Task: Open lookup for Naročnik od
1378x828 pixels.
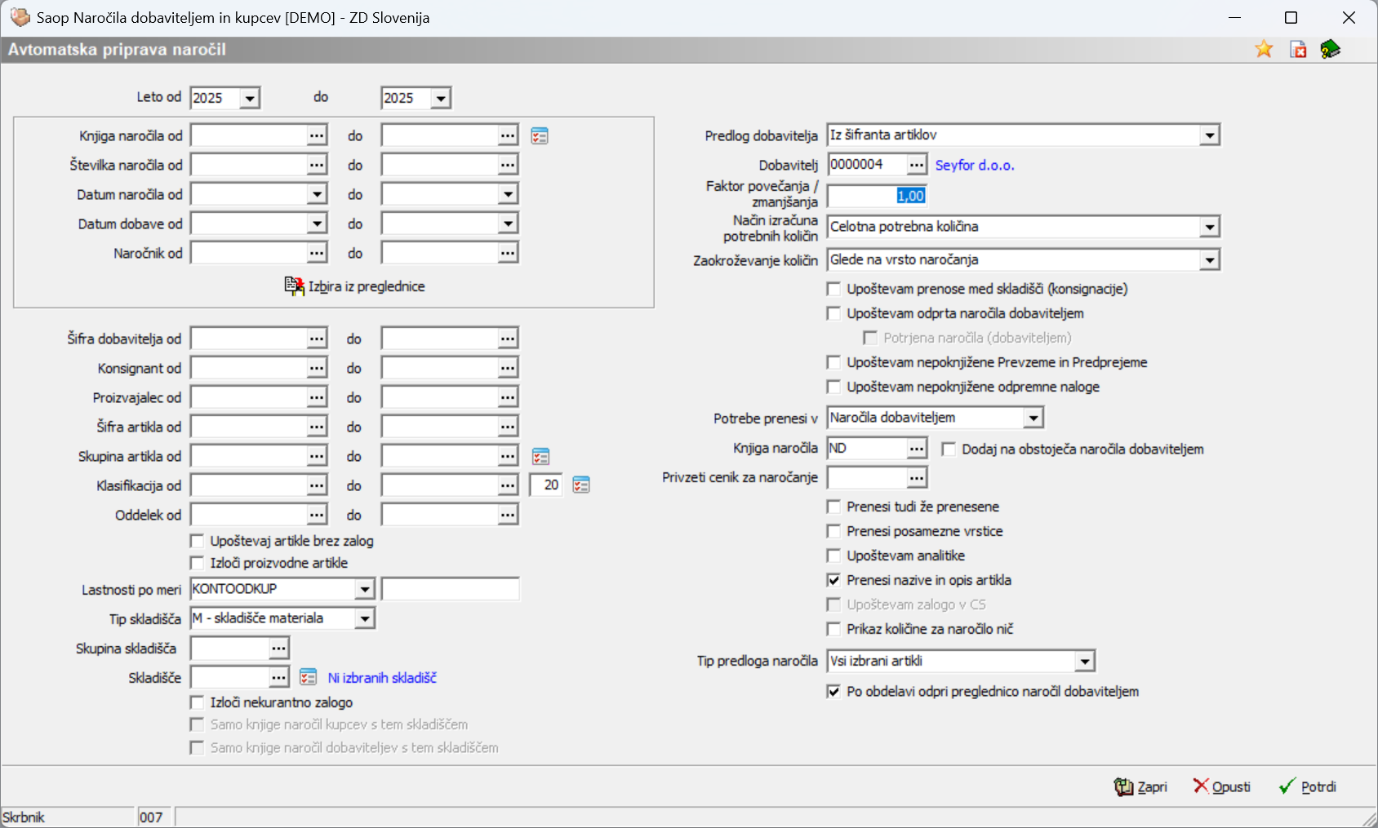Action: pyautogui.click(x=317, y=253)
